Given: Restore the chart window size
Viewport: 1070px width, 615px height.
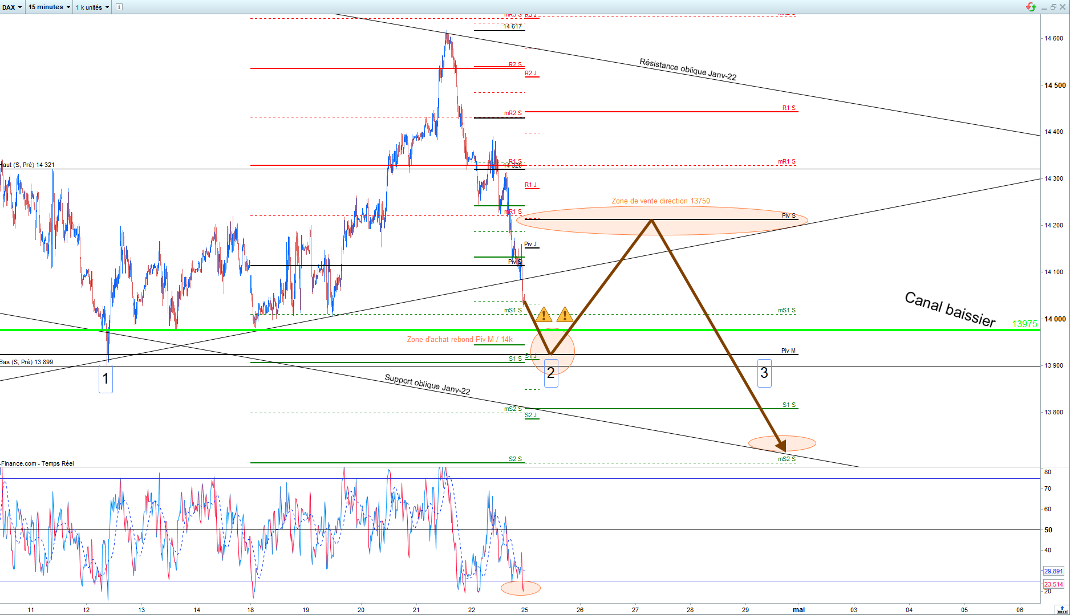Looking at the screenshot, I should pos(1053,7).
